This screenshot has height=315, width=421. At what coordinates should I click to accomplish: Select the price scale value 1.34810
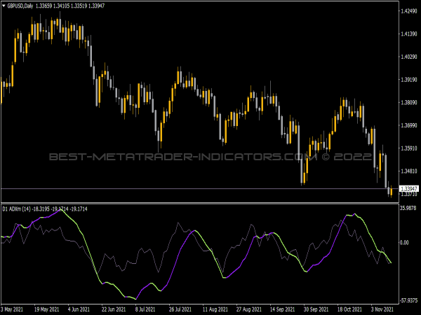coord(408,171)
